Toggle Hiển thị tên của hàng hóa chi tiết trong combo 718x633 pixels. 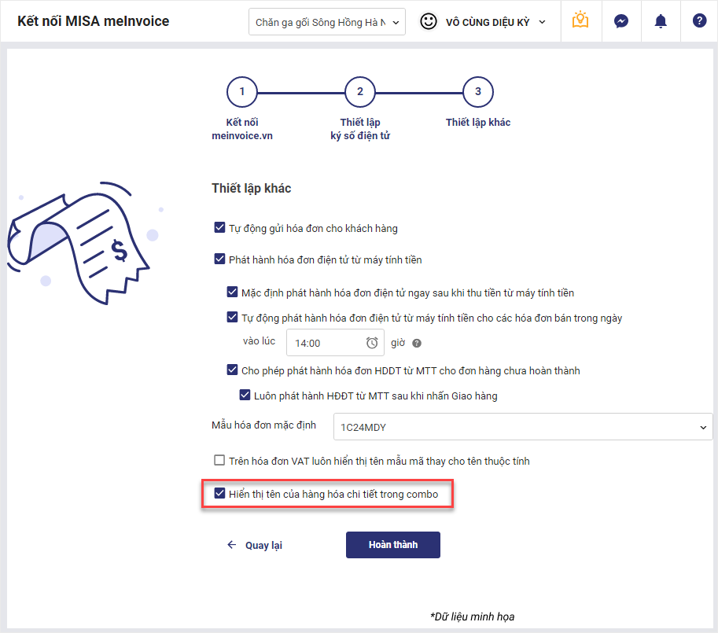click(219, 494)
